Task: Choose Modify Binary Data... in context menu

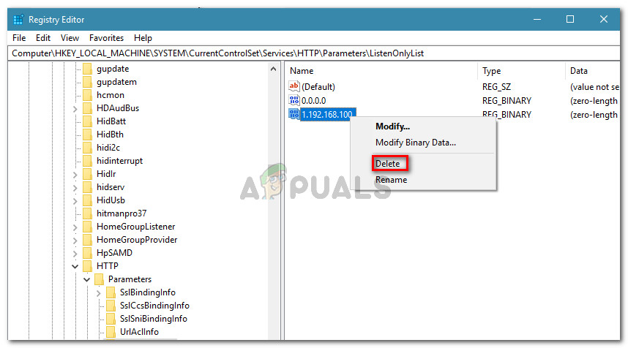Action: [415, 143]
